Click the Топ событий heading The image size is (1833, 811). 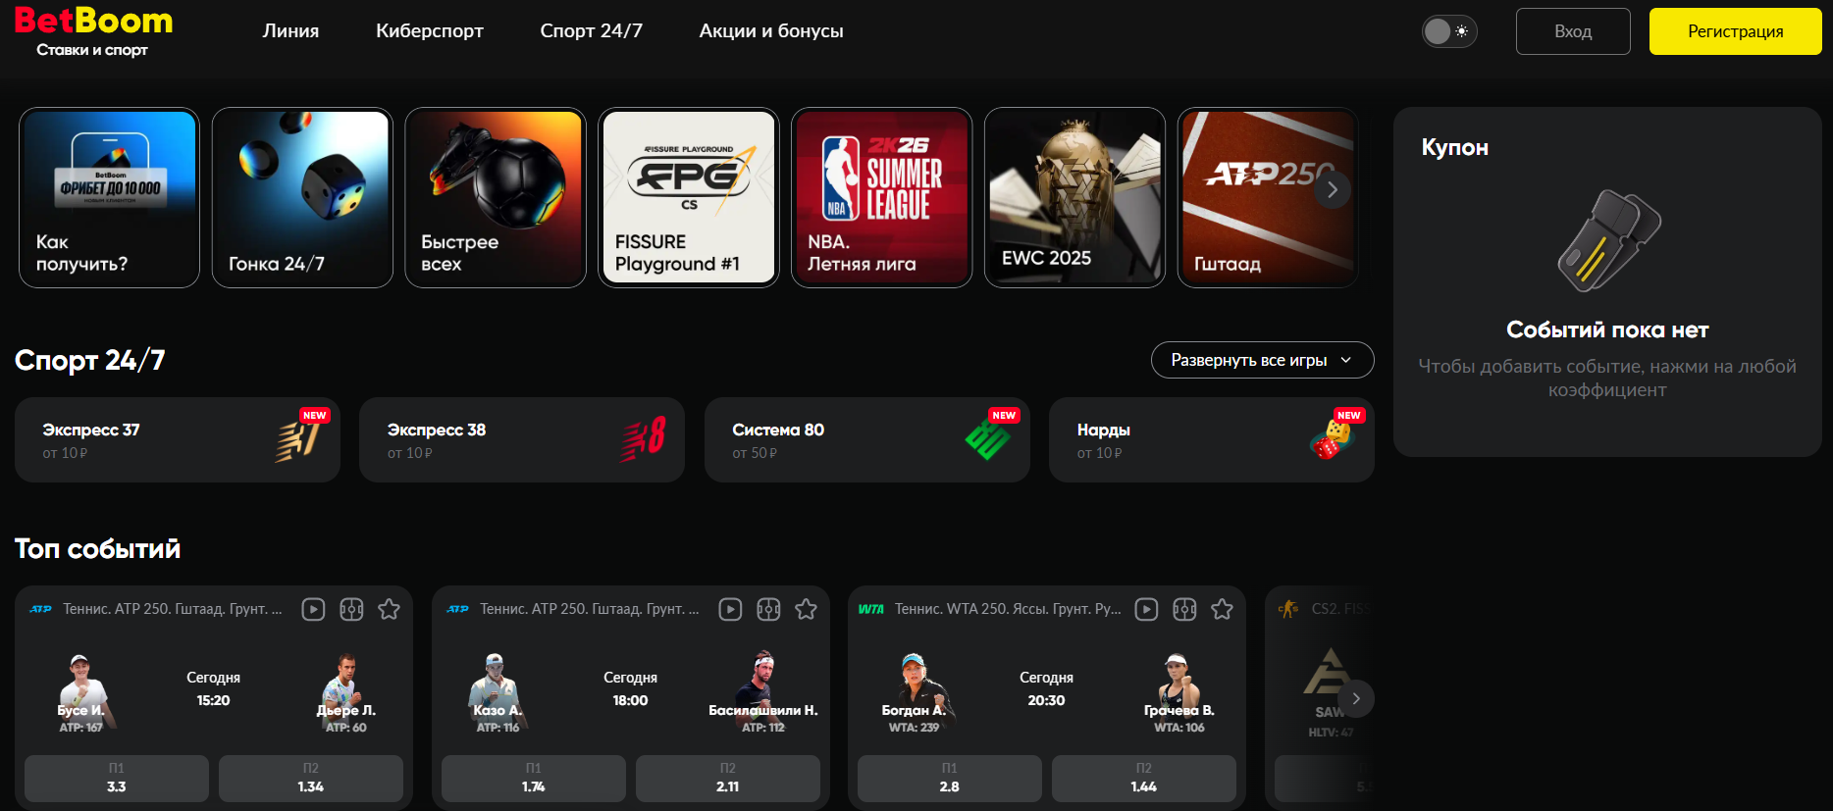click(x=97, y=548)
